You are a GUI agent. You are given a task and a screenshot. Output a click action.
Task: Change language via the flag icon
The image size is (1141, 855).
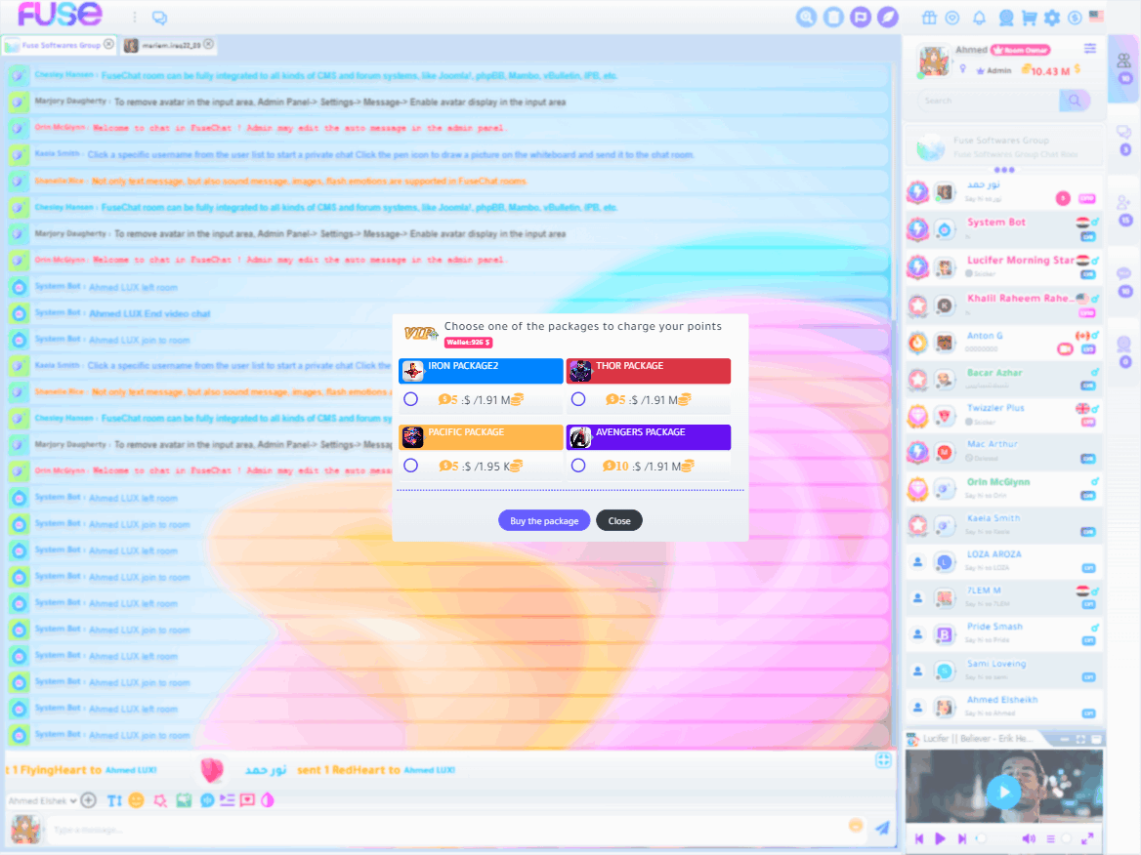[x=1097, y=16]
